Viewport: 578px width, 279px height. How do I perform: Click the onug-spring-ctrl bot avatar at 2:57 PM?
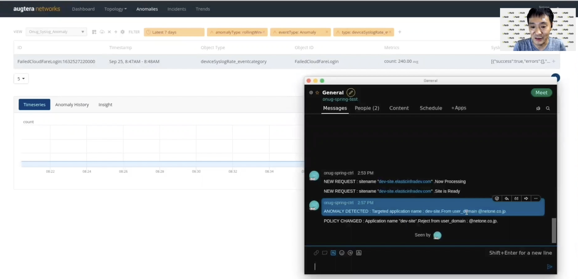(x=314, y=205)
